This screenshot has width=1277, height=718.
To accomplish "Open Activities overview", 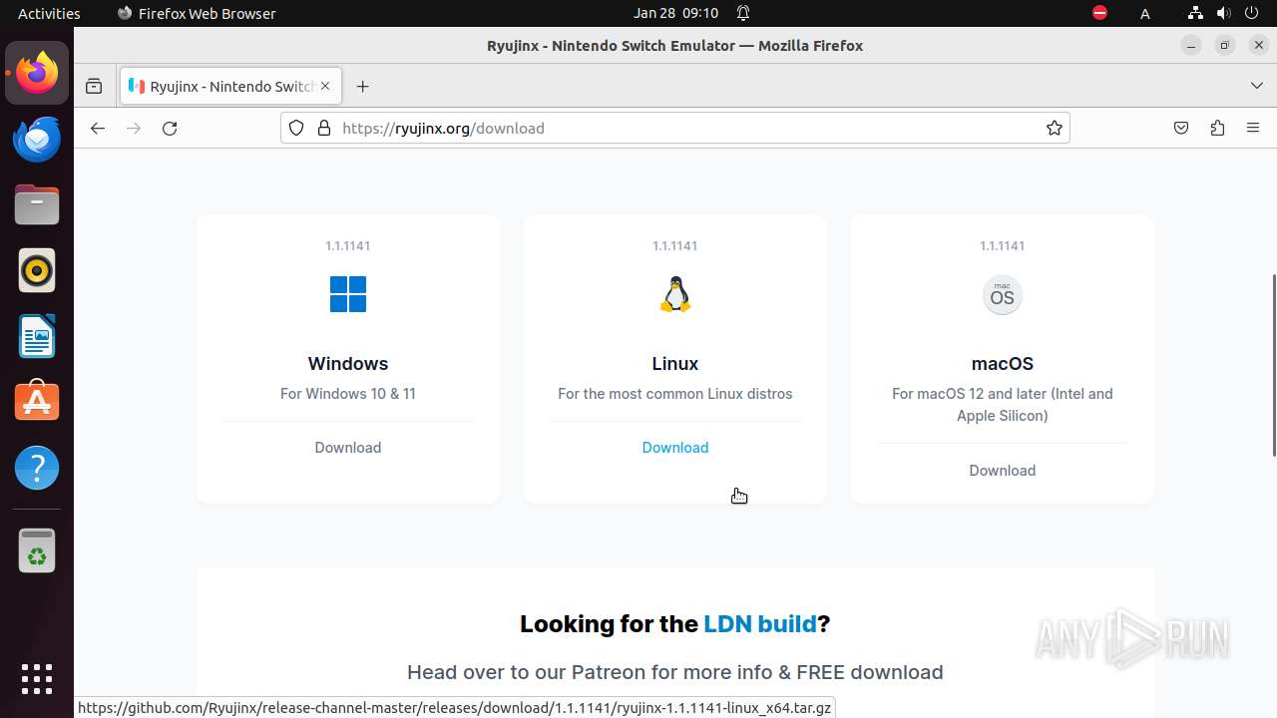I will click(x=49, y=13).
